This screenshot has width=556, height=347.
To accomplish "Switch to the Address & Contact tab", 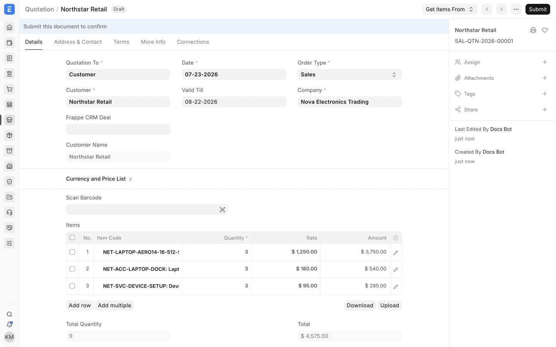I will (x=78, y=42).
